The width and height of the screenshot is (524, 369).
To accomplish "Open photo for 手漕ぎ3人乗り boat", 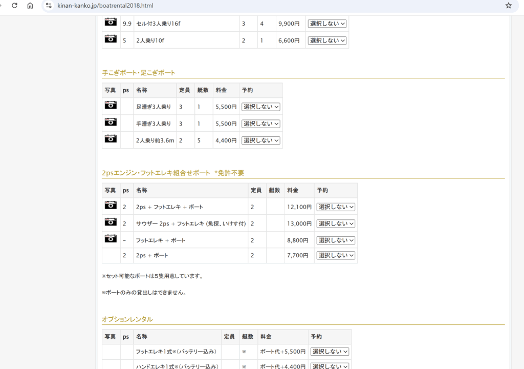I will [x=111, y=122].
